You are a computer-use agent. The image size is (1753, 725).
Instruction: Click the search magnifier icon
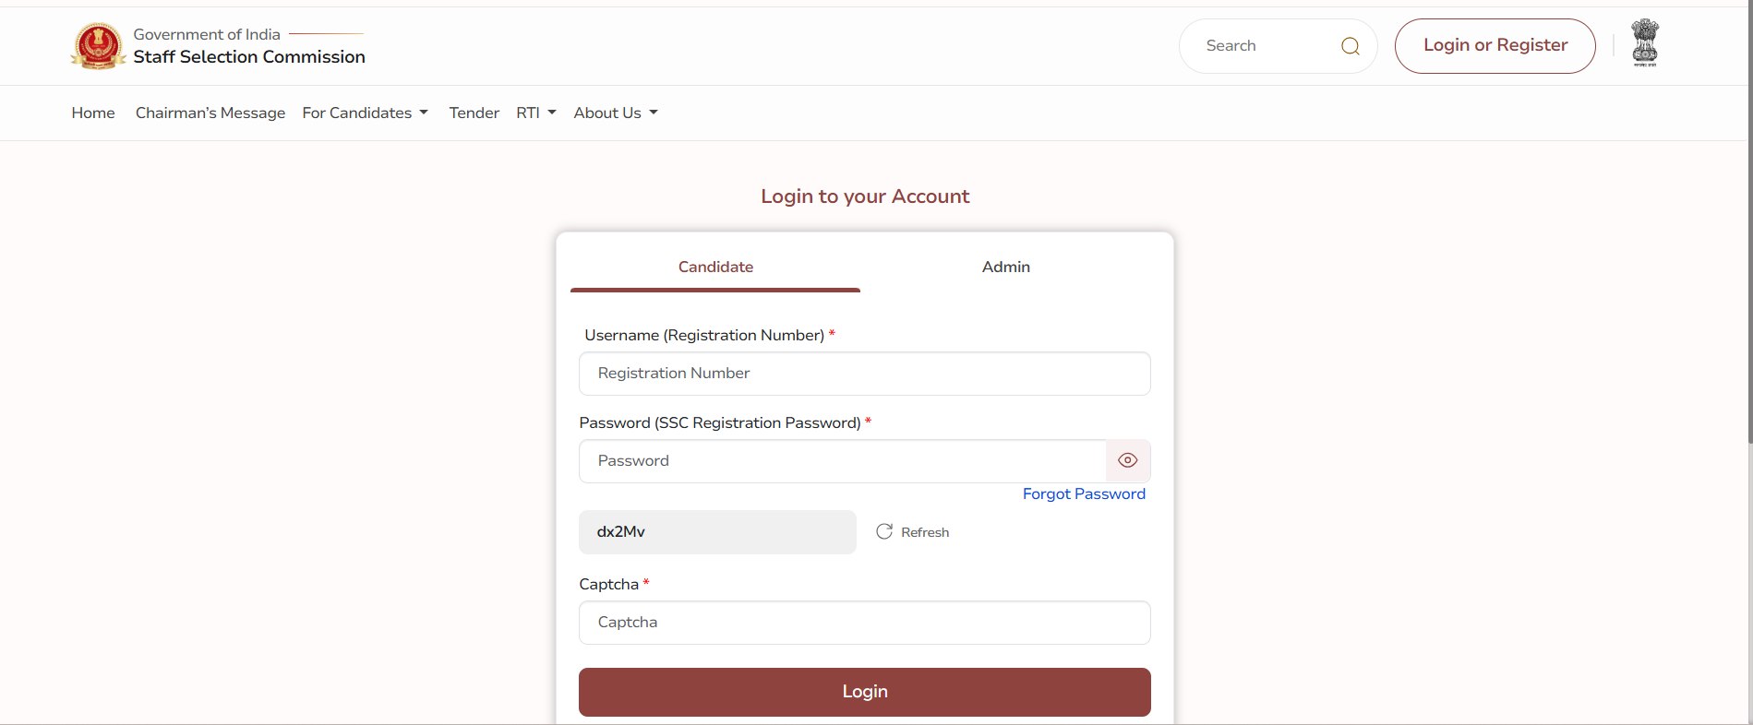(1350, 46)
